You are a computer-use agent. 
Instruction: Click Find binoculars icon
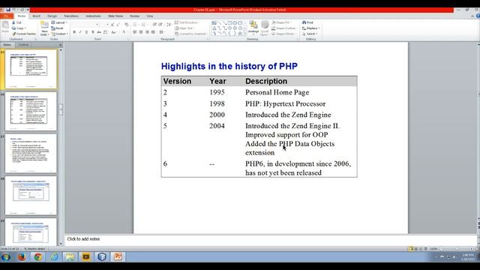304,22
